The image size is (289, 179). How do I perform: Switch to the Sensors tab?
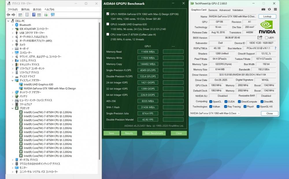point(213,10)
